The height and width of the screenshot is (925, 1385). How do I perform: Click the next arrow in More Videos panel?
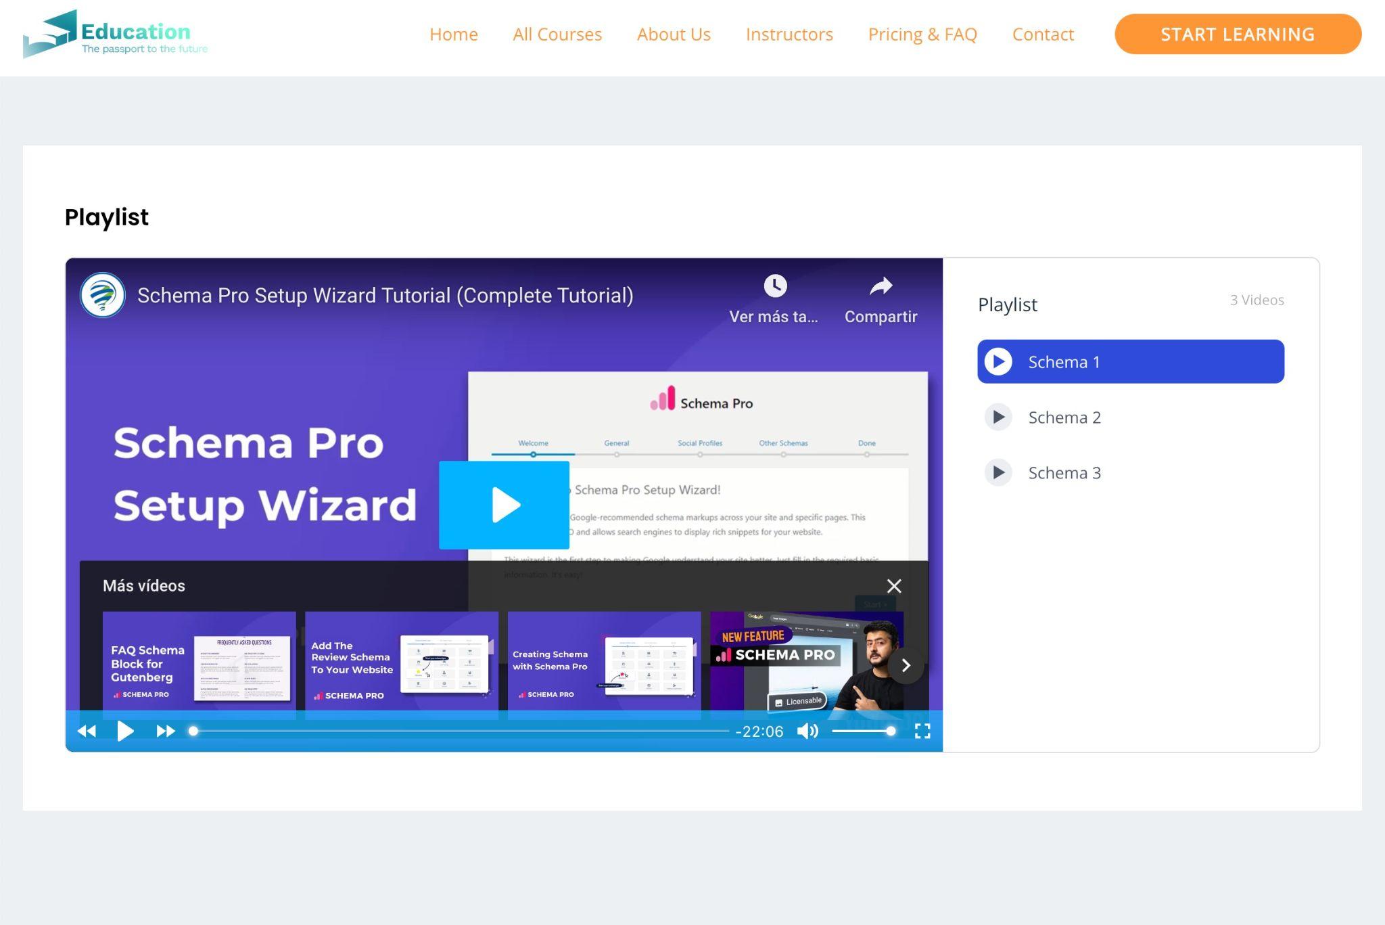tap(906, 665)
